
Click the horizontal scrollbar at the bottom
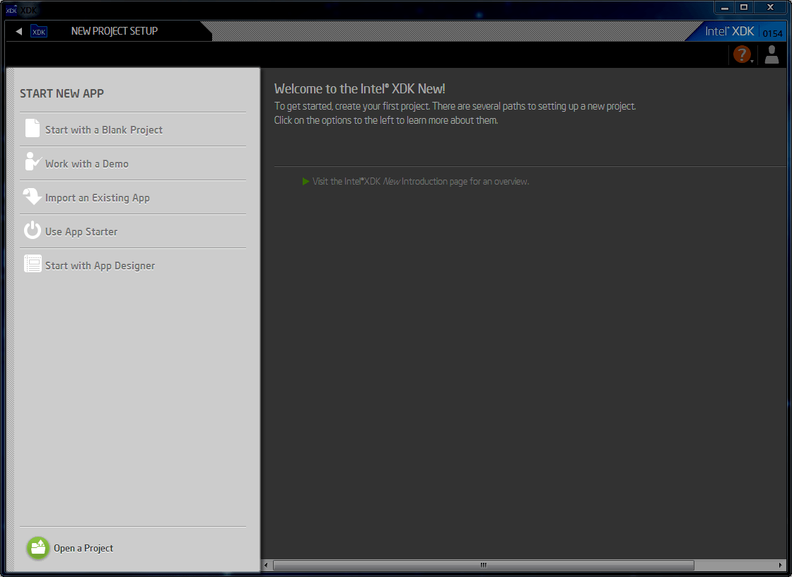tap(483, 565)
